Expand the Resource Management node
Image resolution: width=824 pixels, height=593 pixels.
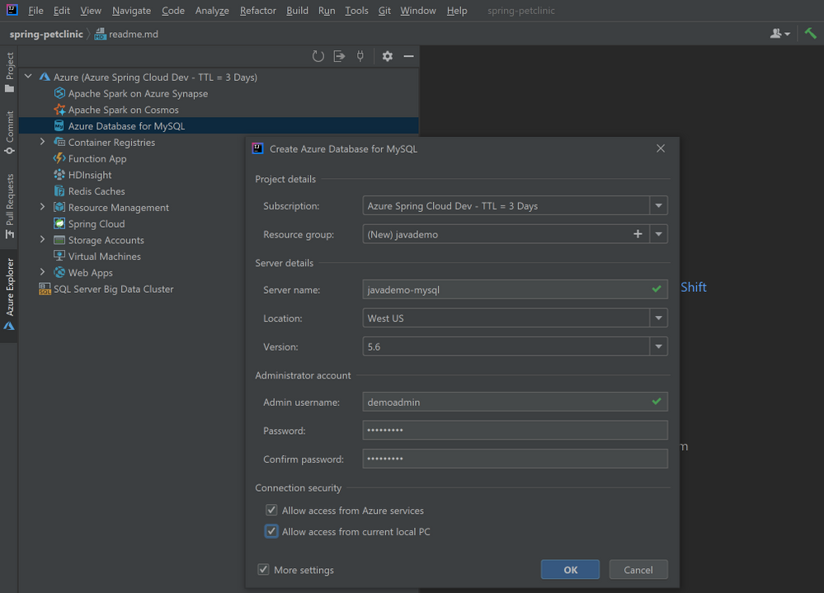coord(43,207)
